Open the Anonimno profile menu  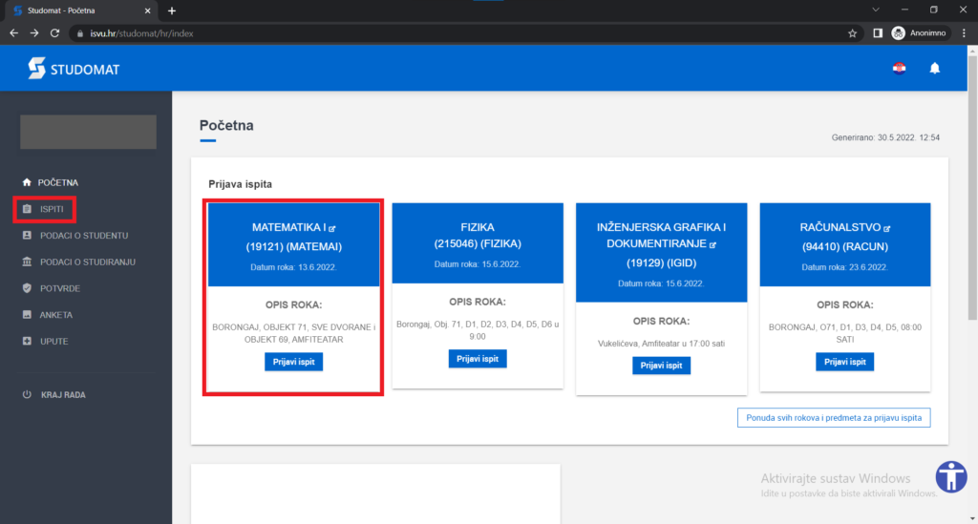pyautogui.click(x=918, y=33)
